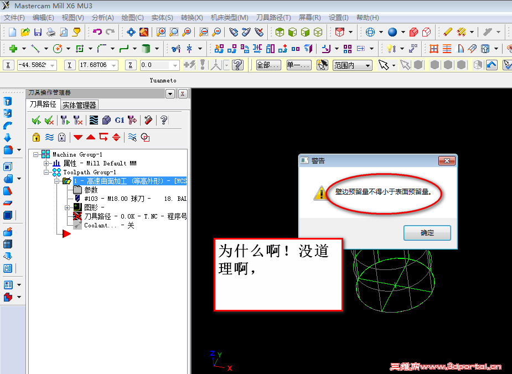This screenshot has width=512, height=374.
Task: Click the 全部... select all button
Action: (268, 65)
